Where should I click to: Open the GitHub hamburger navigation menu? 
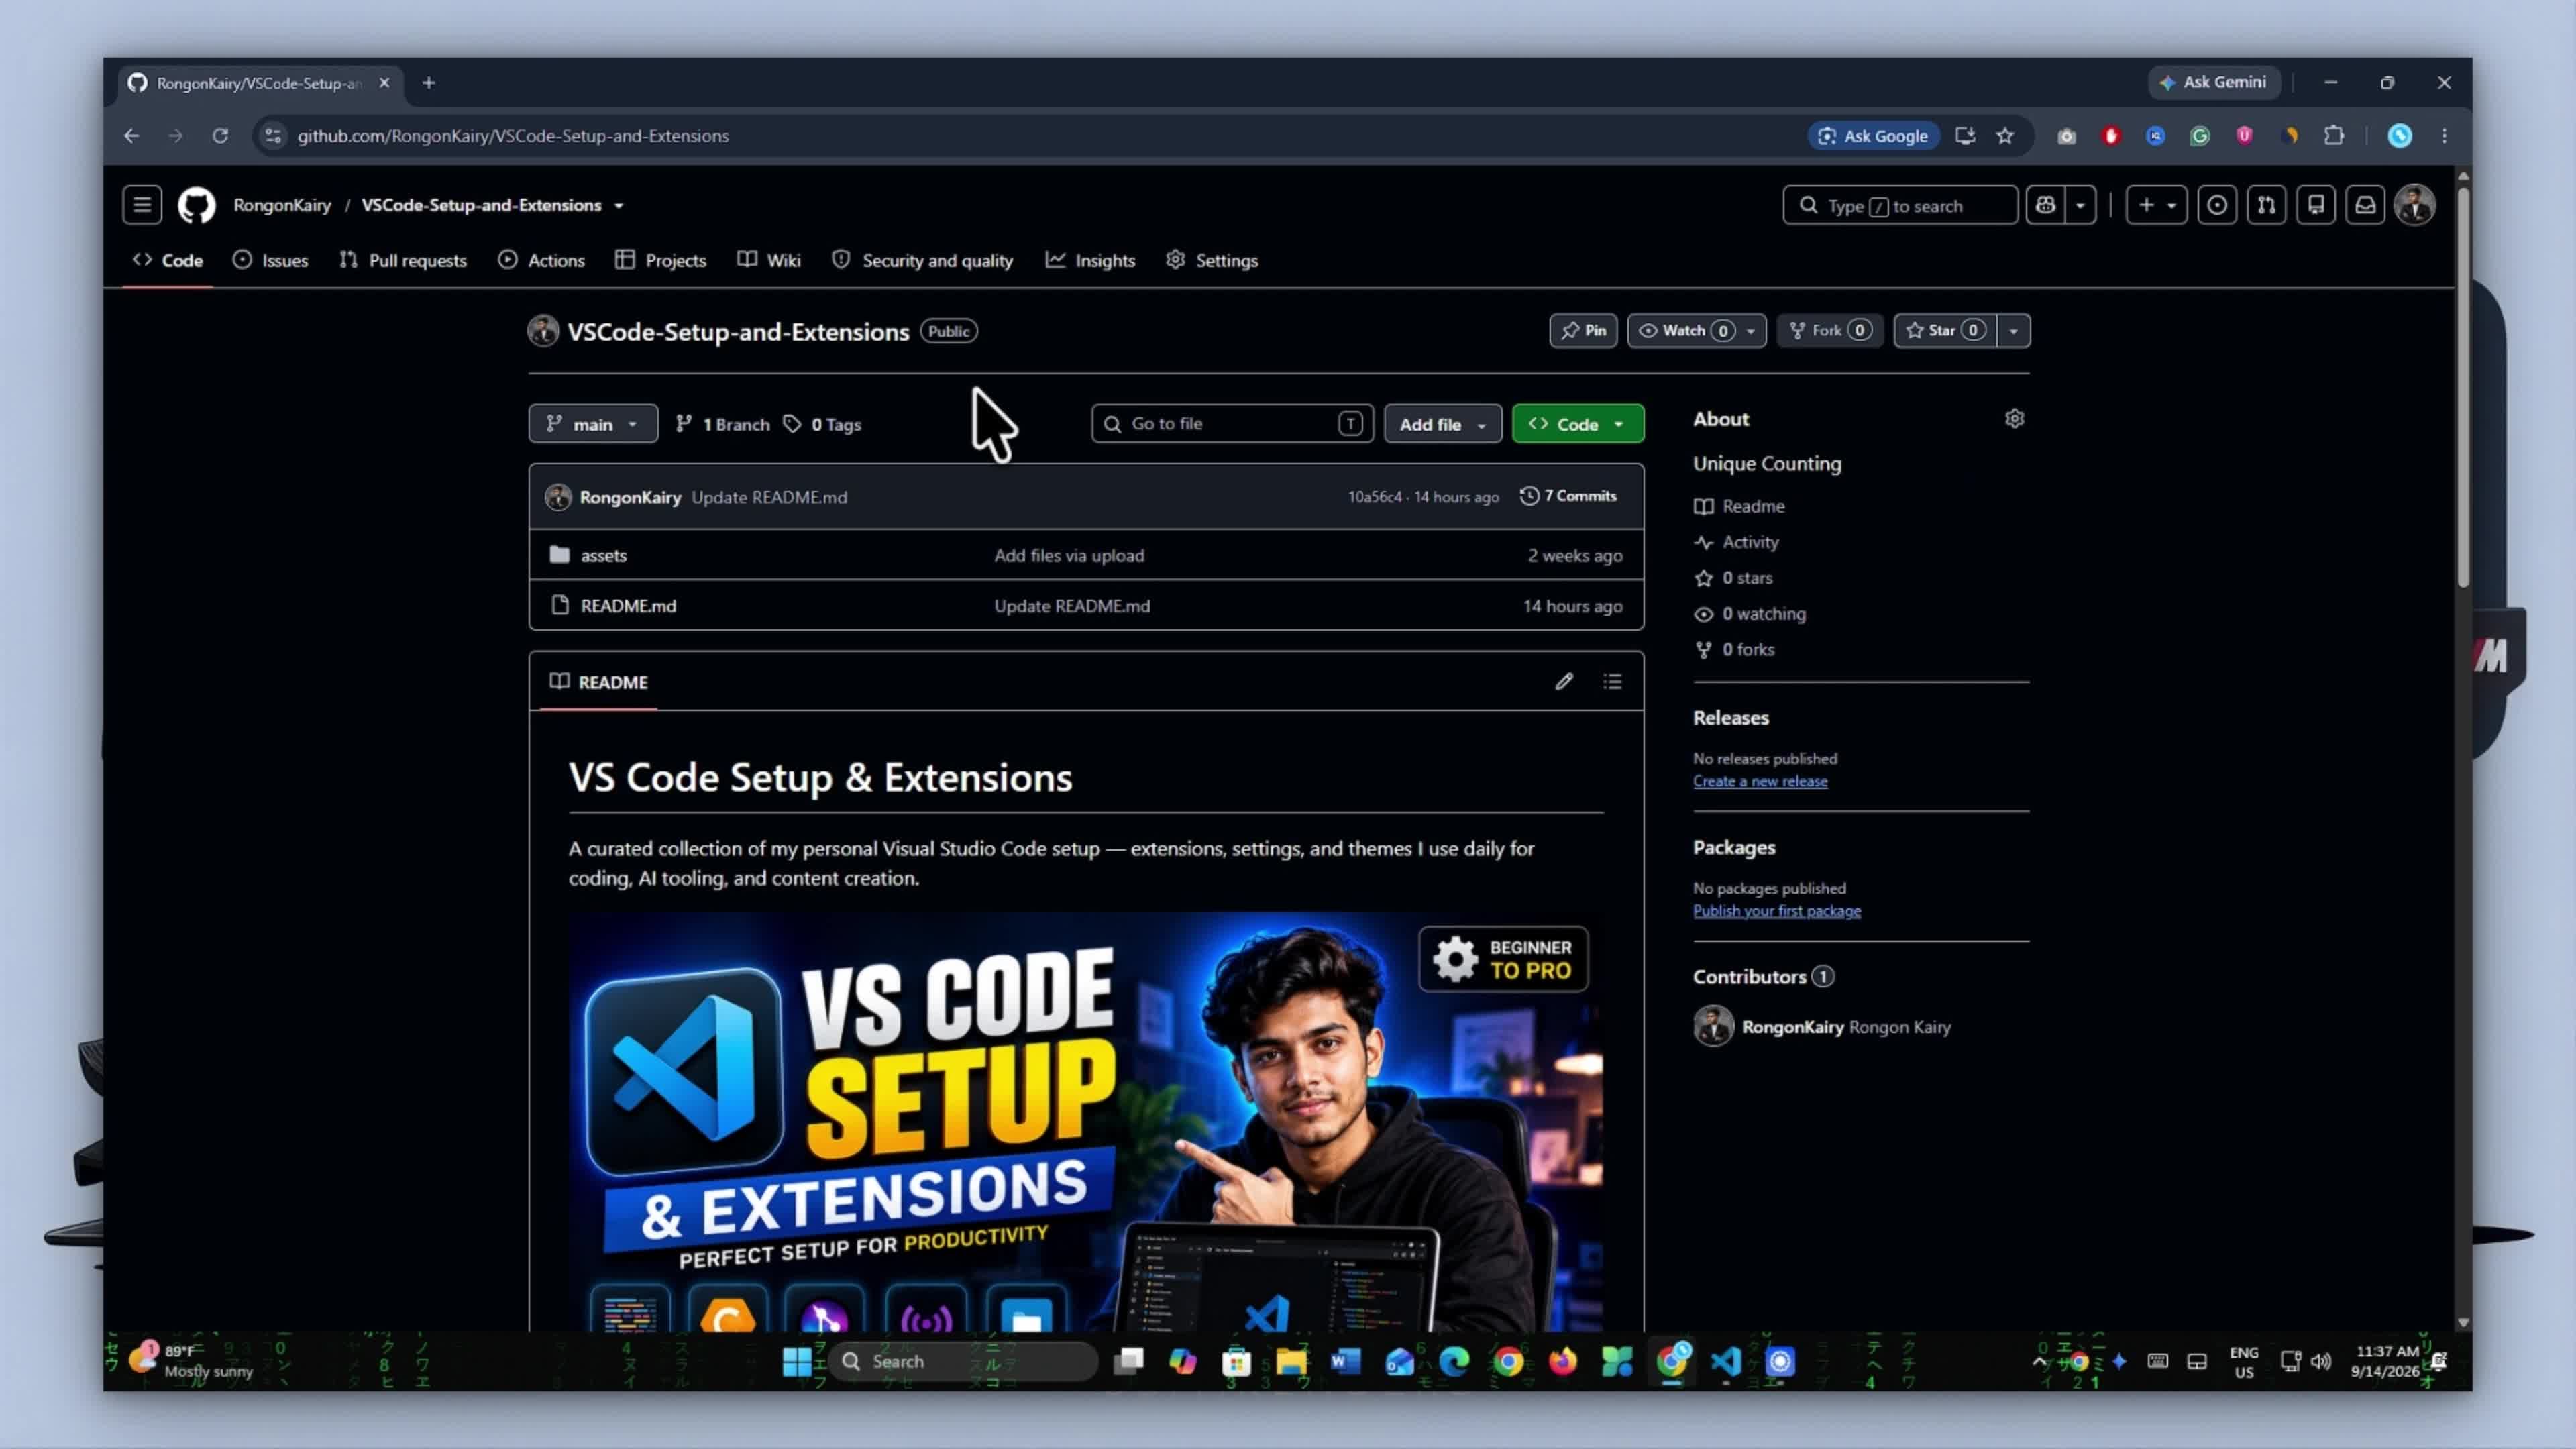pyautogui.click(x=142, y=205)
